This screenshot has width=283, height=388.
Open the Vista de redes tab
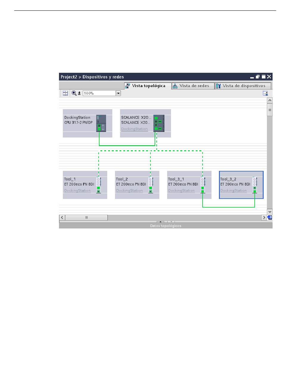click(193, 86)
